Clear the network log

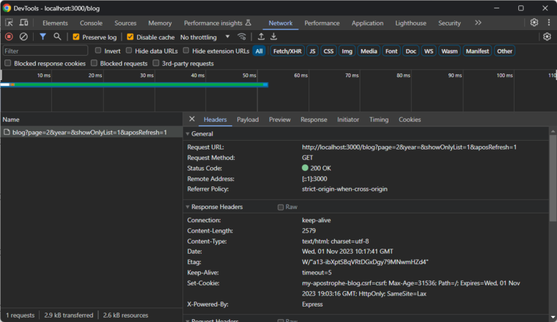(23, 37)
